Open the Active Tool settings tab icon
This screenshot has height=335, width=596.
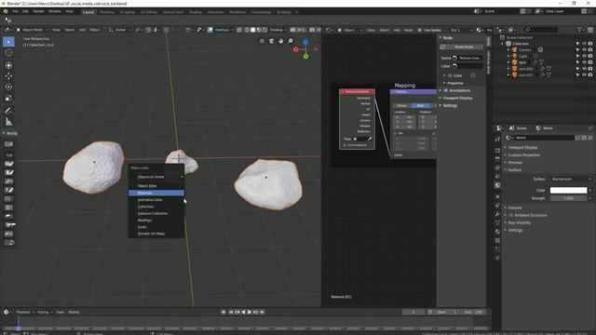point(497,139)
